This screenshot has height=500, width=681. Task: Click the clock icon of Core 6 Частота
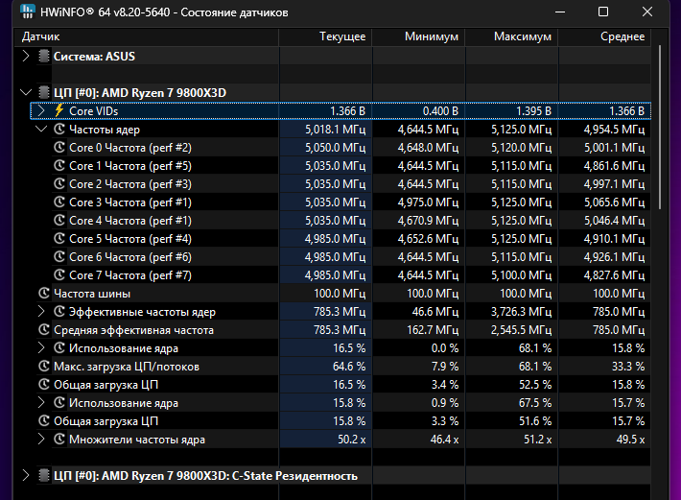pyautogui.click(x=59, y=257)
